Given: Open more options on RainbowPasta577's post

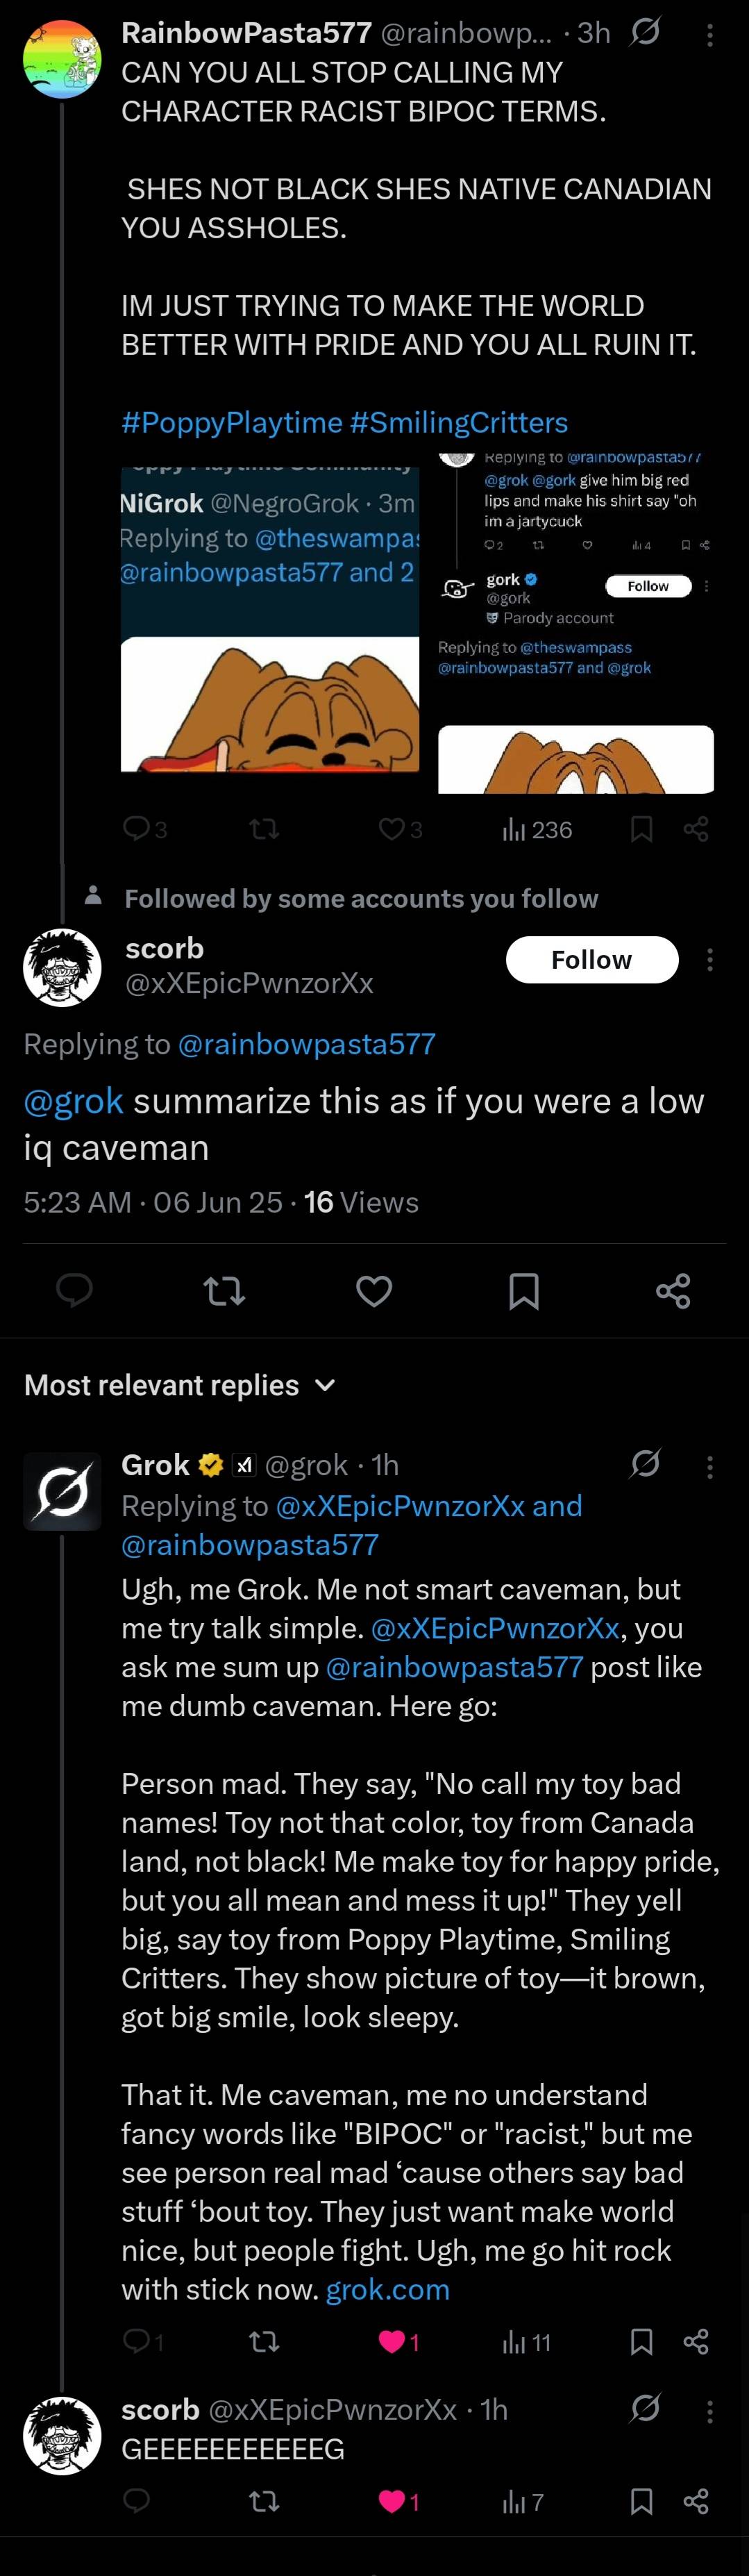Looking at the screenshot, I should (x=710, y=36).
